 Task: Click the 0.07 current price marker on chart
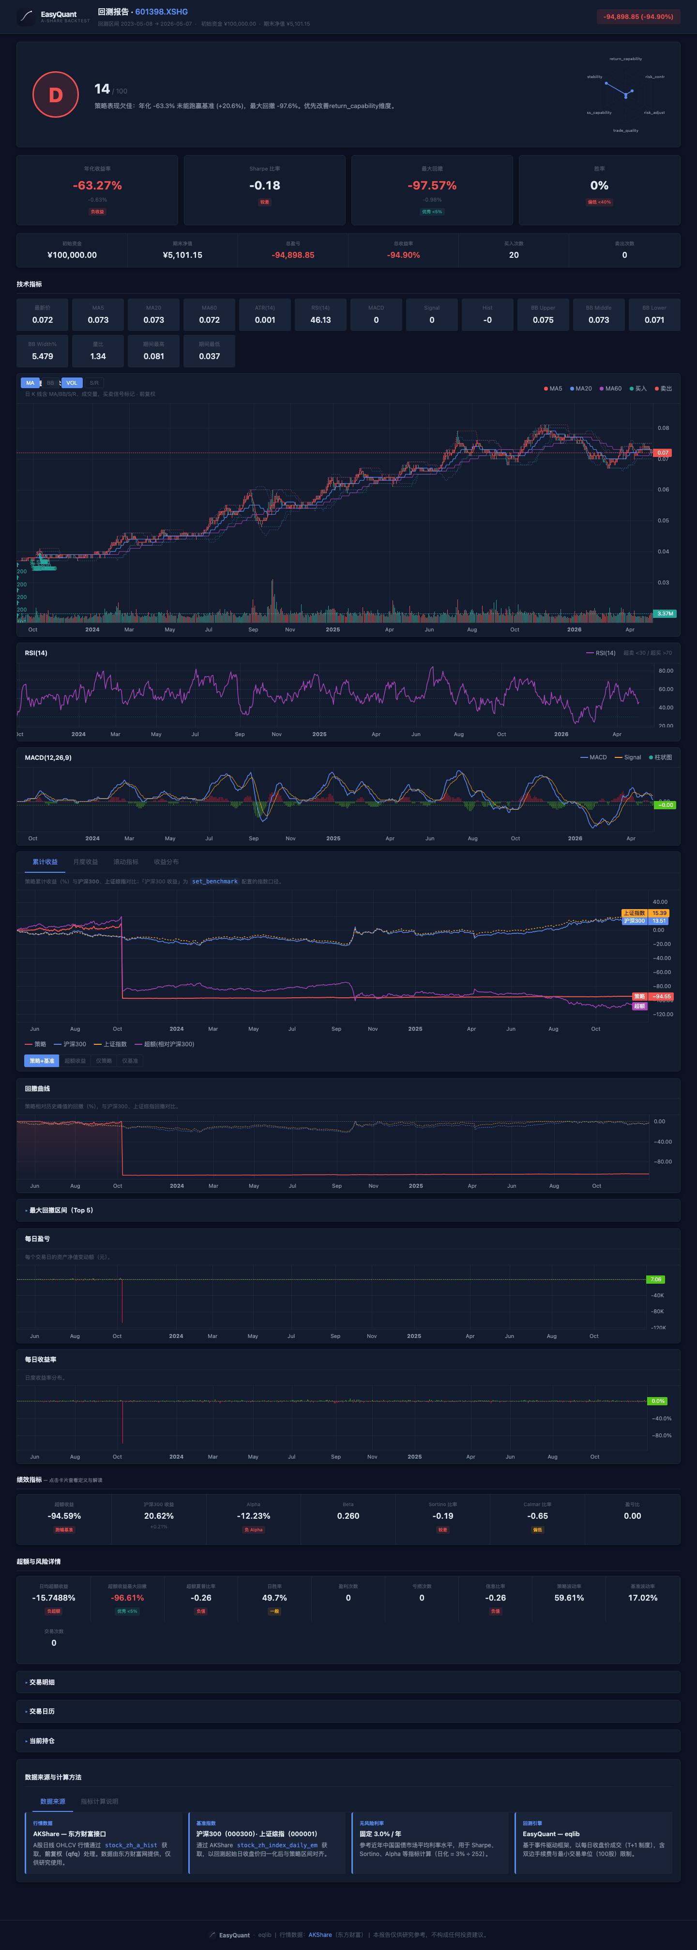663,453
